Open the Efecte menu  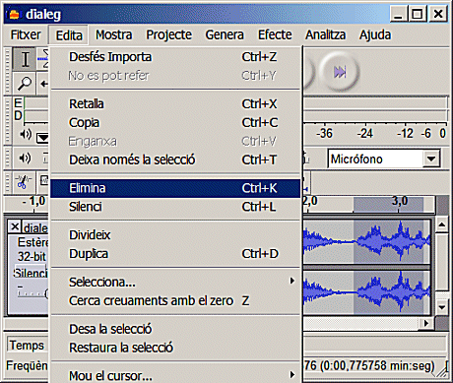275,34
